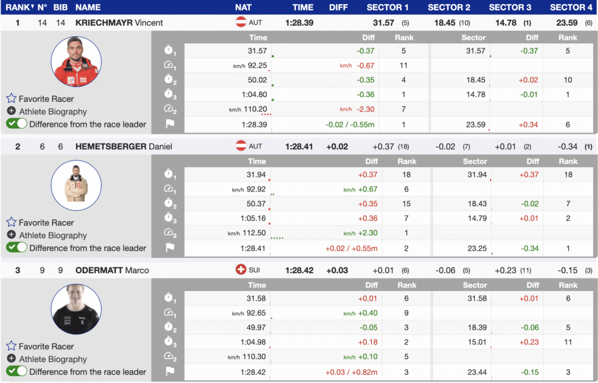Open Odermatt's Athlete Biography link

pyautogui.click(x=53, y=359)
